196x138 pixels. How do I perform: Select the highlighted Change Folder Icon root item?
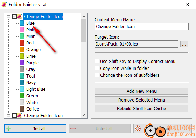coord(43,16)
